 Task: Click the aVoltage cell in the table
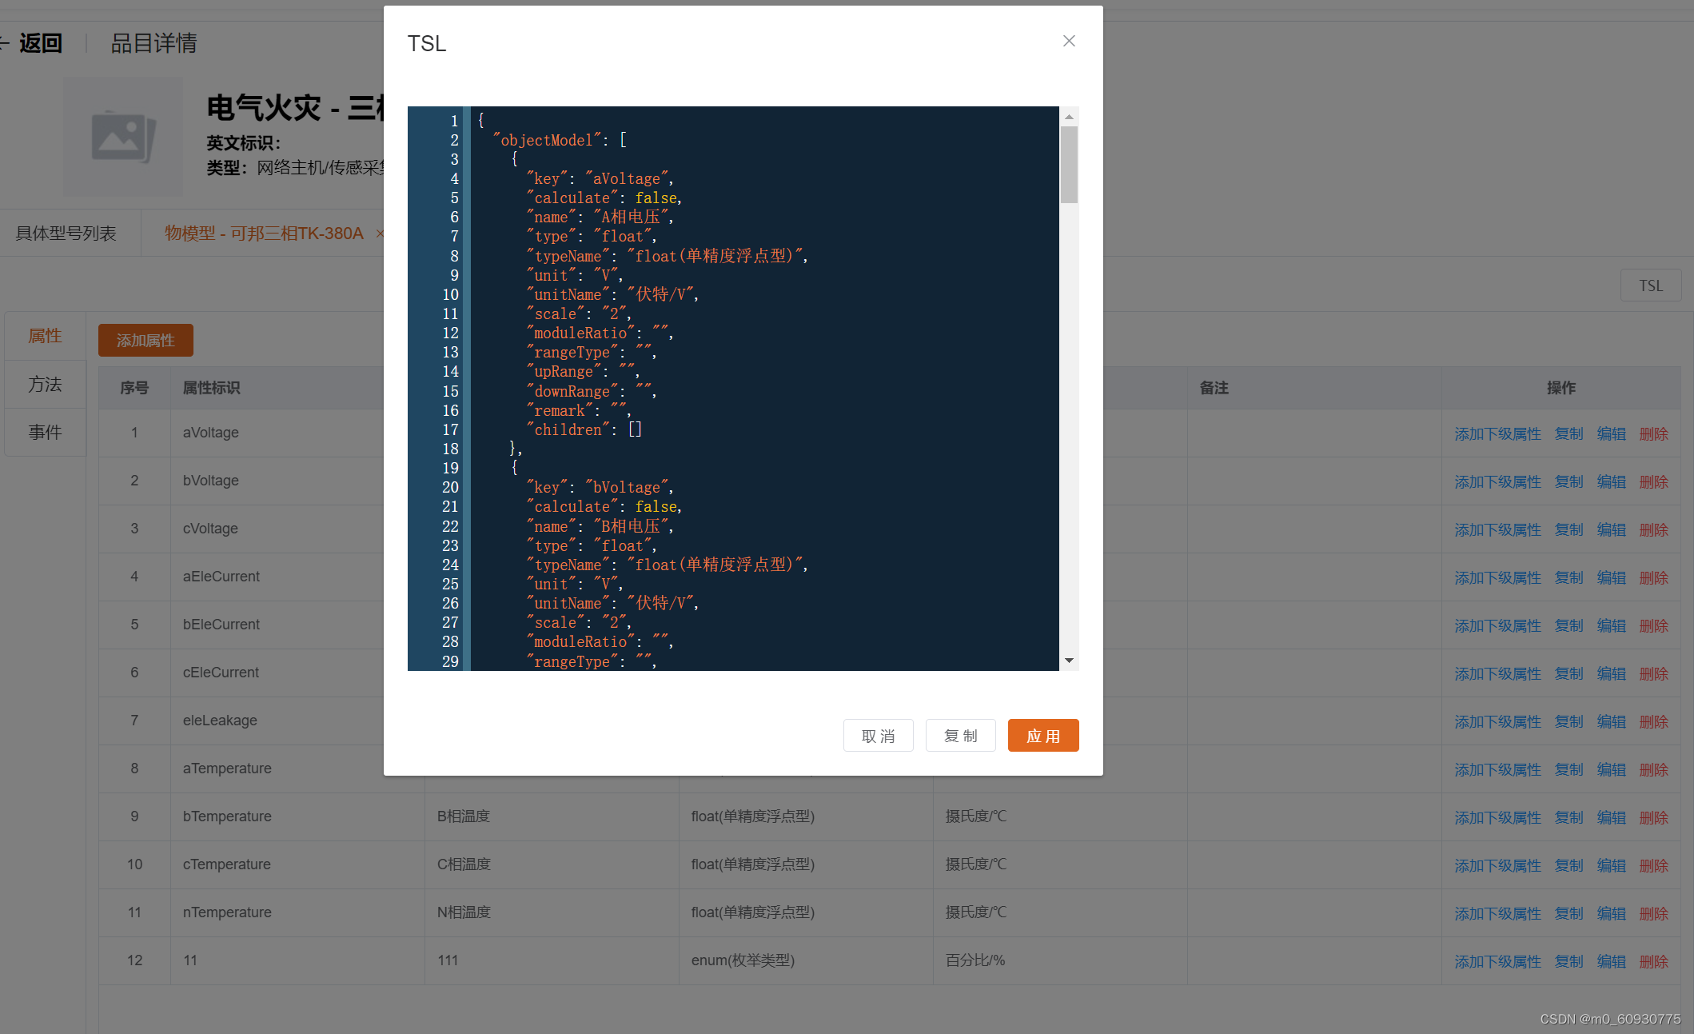211,433
